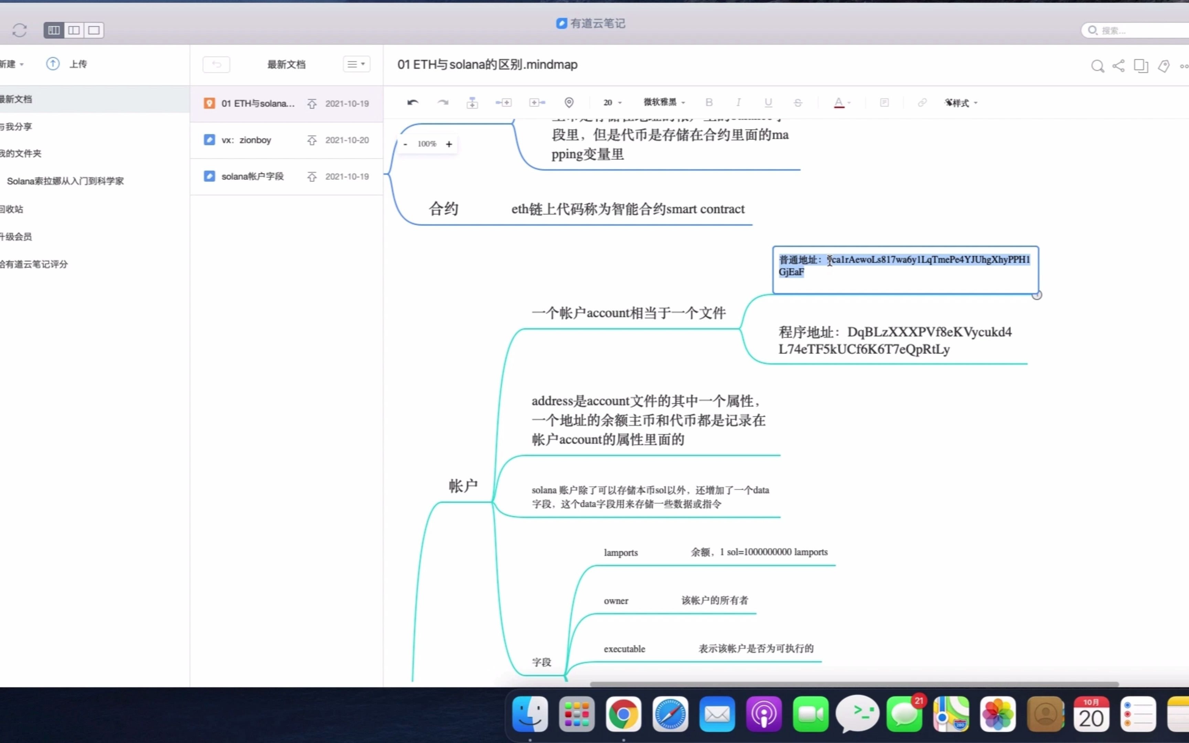Select the executable field node

pyautogui.click(x=624, y=649)
